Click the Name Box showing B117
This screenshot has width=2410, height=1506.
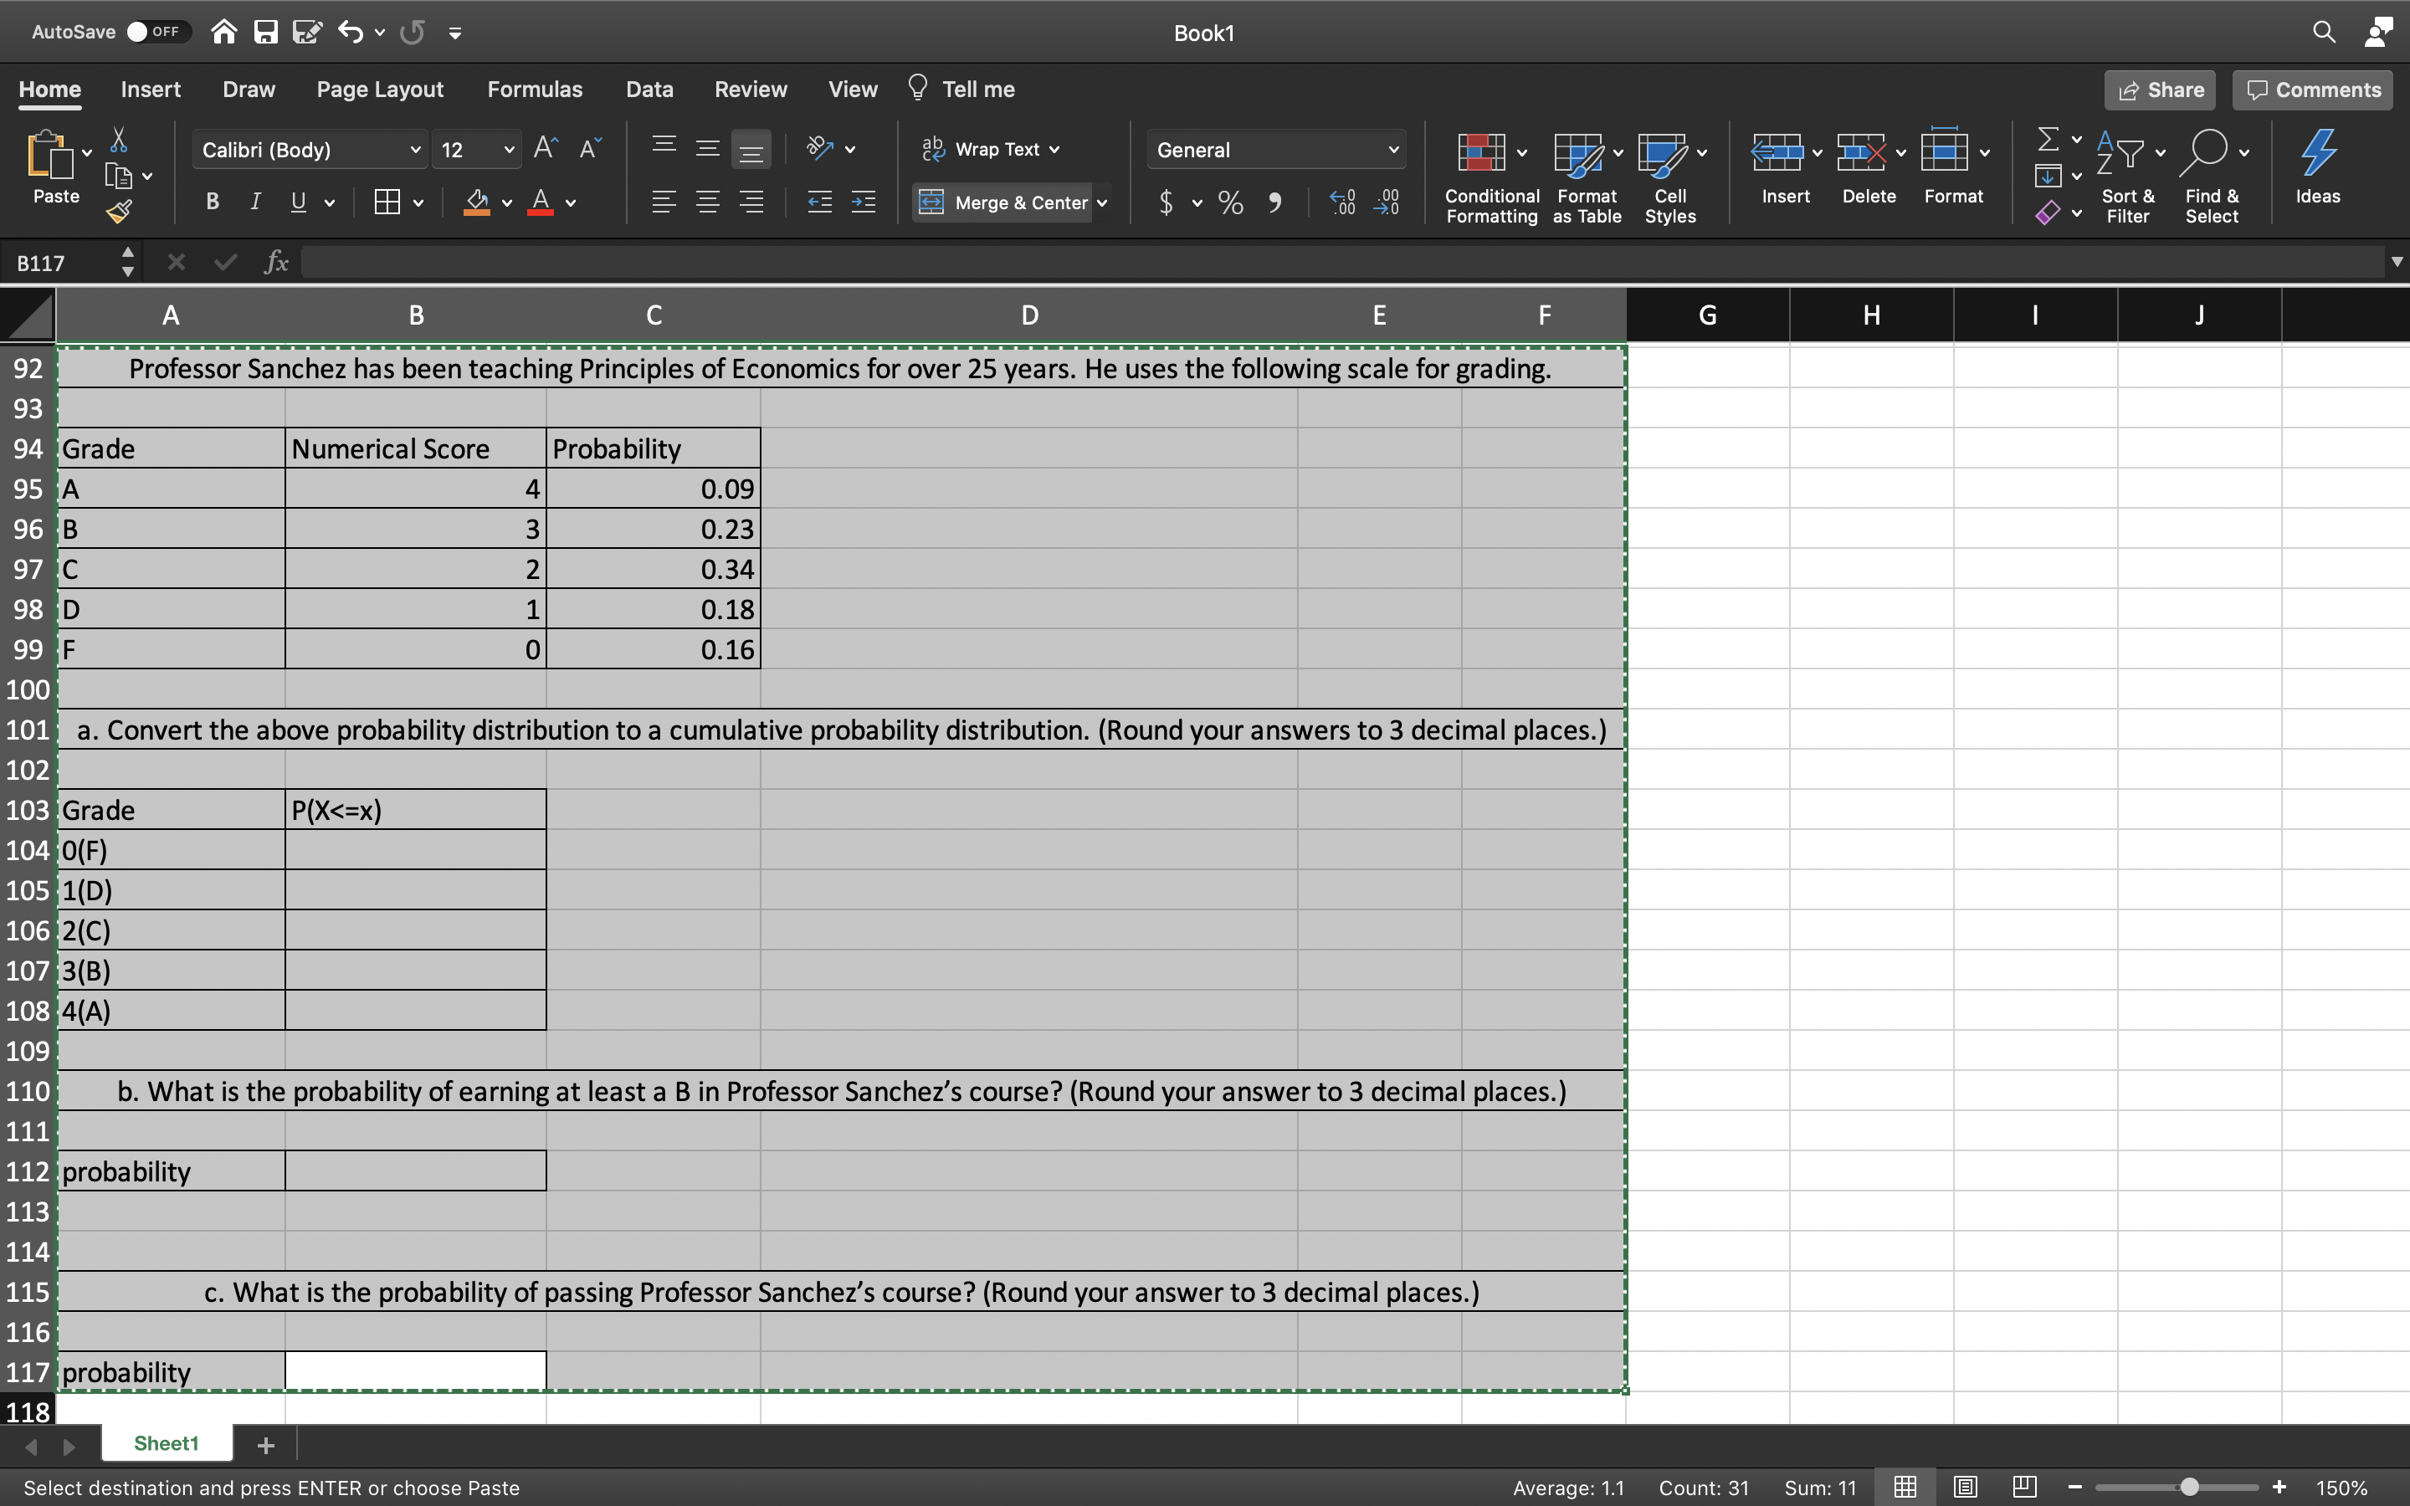[59, 263]
